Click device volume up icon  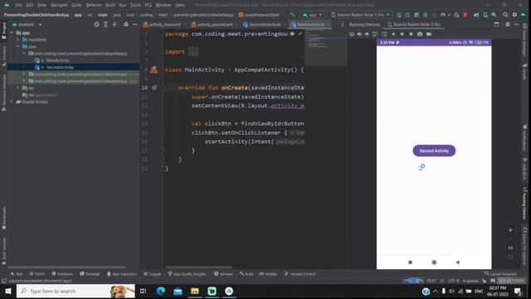(359, 34)
